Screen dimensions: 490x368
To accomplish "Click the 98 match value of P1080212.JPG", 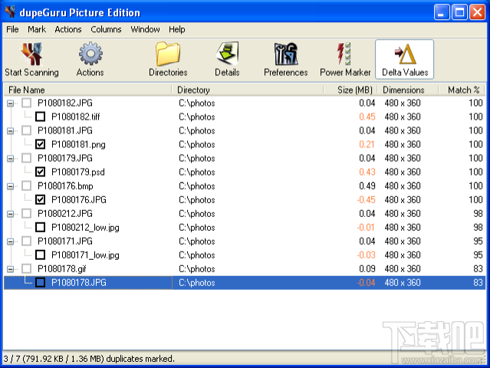I will 478,214.
